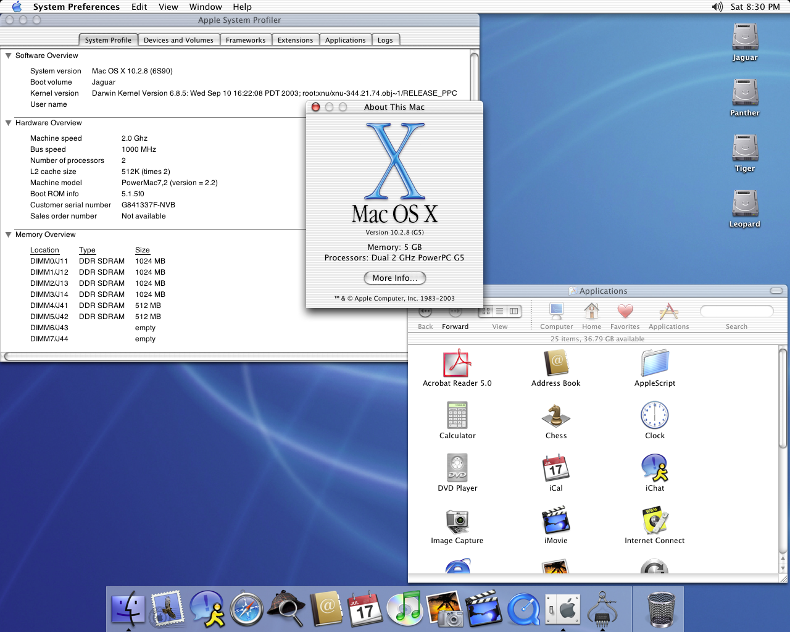Open System Preferences in the Dock
Viewport: 790px width, 632px height.
pos(563,609)
